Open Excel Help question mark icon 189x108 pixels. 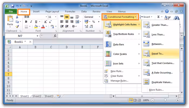pos(167,11)
